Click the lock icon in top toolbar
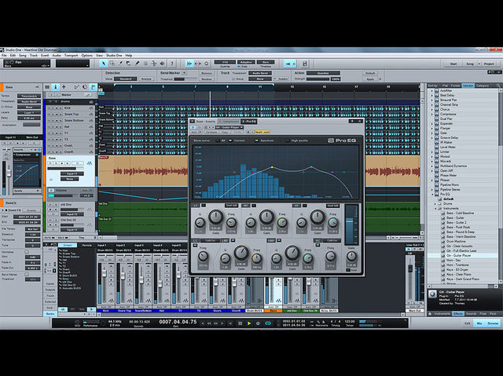 tap(305, 64)
